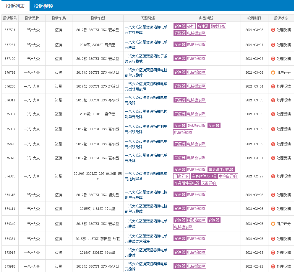Click the 顿挫 tag in complaint 577524
The height and width of the screenshot is (272, 295).
coord(191,26)
